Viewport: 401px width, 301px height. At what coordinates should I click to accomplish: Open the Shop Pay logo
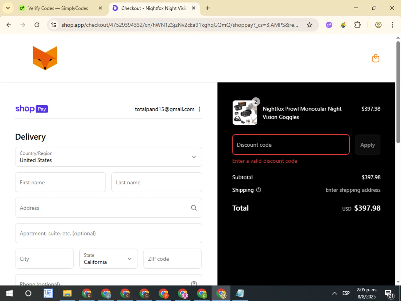(32, 109)
